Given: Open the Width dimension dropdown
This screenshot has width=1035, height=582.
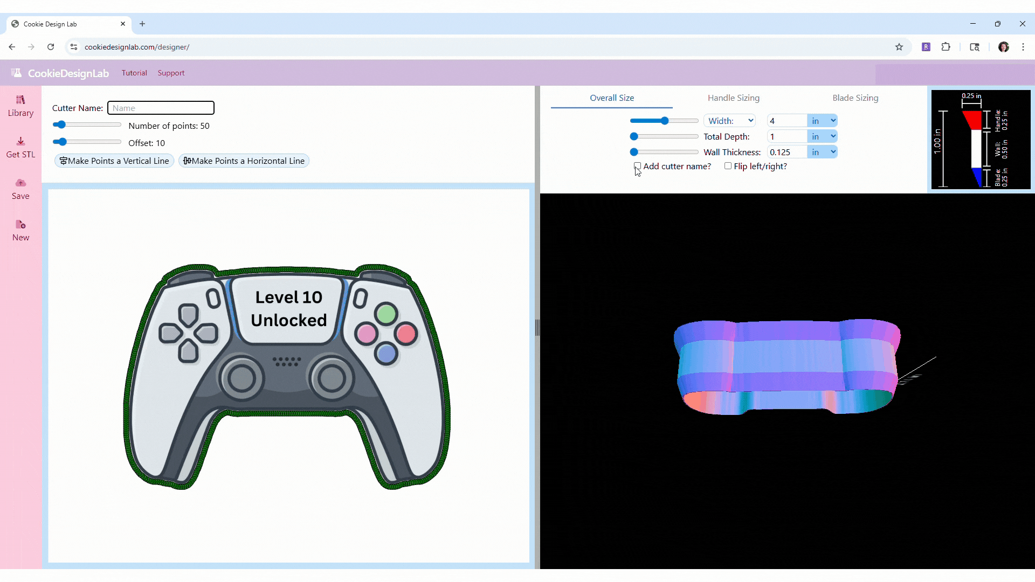Looking at the screenshot, I should pos(730,121).
